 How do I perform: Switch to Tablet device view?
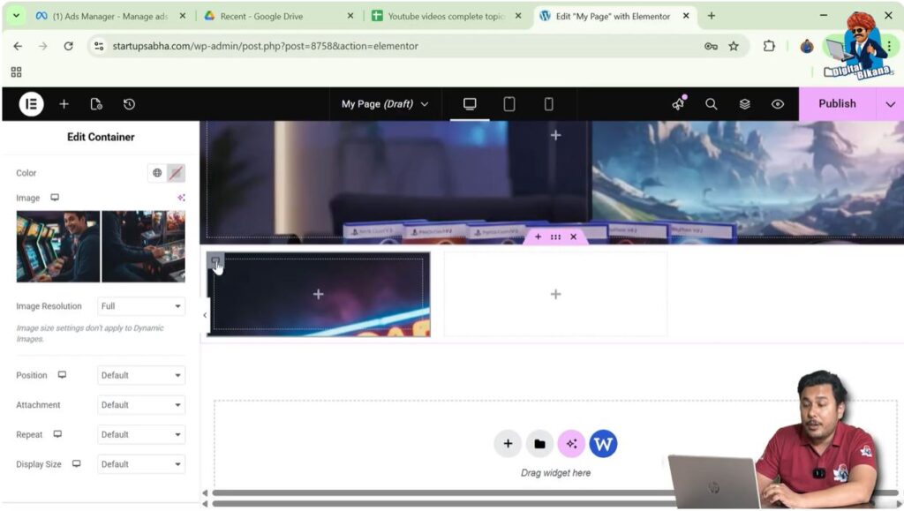(509, 104)
